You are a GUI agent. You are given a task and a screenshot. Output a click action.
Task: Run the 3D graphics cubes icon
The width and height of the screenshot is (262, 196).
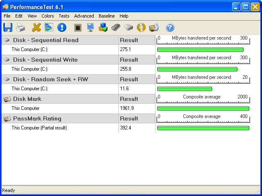coord(103,27)
